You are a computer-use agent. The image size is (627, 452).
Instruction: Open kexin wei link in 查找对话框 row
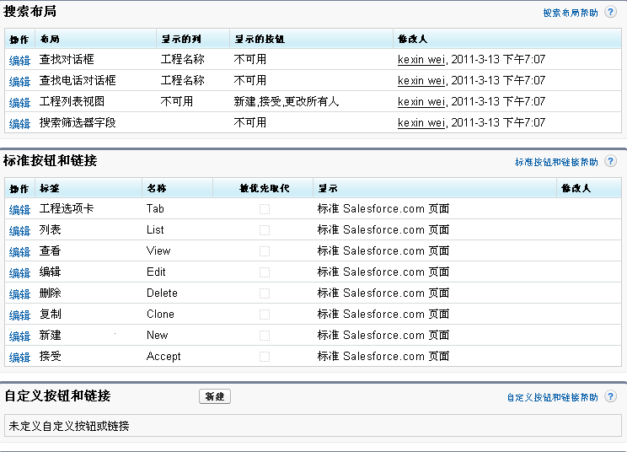[421, 60]
